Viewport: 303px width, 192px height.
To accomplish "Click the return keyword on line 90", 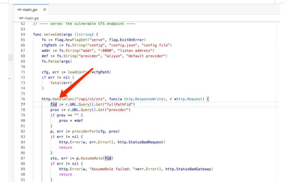I will point(66,174).
